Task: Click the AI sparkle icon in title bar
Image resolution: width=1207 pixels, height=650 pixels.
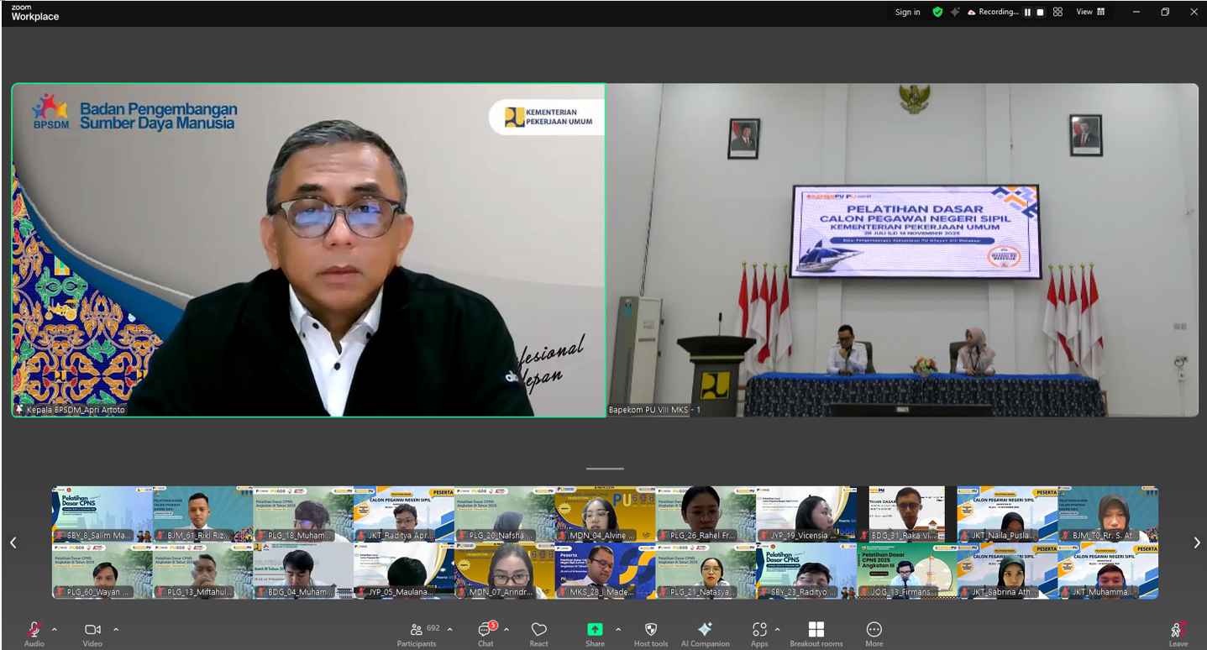Action: (955, 12)
